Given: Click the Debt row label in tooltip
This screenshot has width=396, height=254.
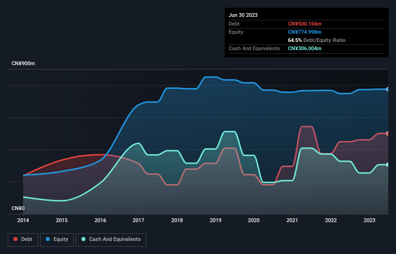Looking at the screenshot, I should tap(234, 24).
